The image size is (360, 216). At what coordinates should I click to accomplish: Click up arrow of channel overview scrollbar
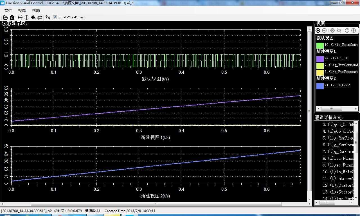356,123
